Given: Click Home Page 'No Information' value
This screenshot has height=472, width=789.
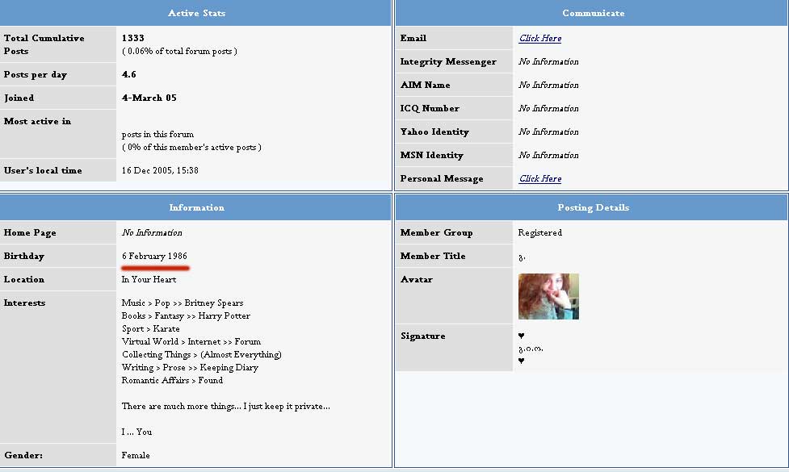Looking at the screenshot, I should (152, 232).
